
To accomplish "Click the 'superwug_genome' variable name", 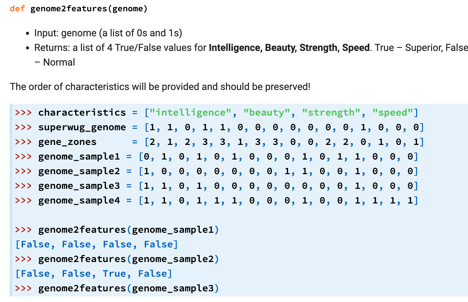I will click(82, 127).
